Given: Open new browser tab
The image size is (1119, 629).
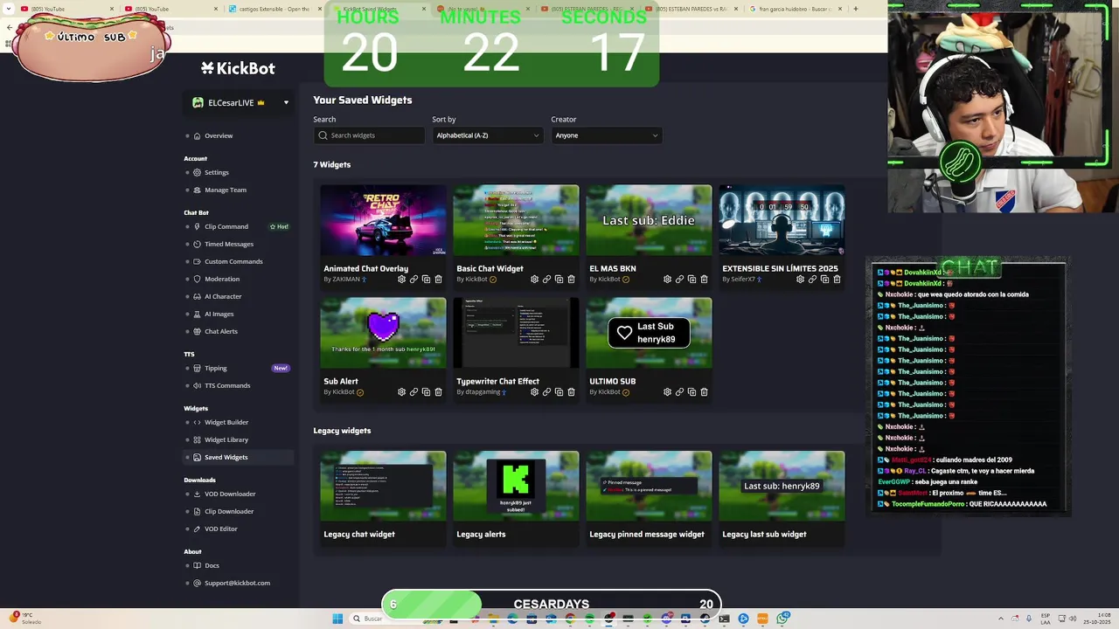Looking at the screenshot, I should tap(855, 9).
